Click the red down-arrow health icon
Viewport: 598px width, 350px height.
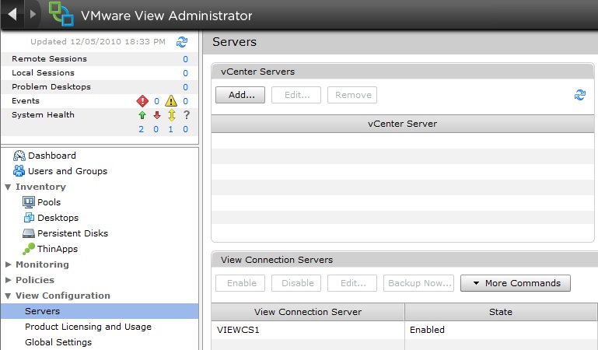[x=157, y=115]
